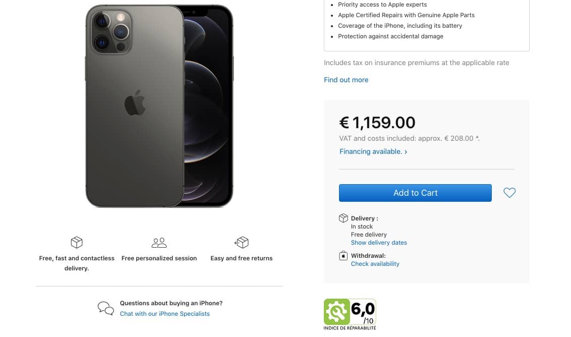This screenshot has width=571, height=337.
Task: Click the heart wishlist icon
Action: tap(509, 193)
